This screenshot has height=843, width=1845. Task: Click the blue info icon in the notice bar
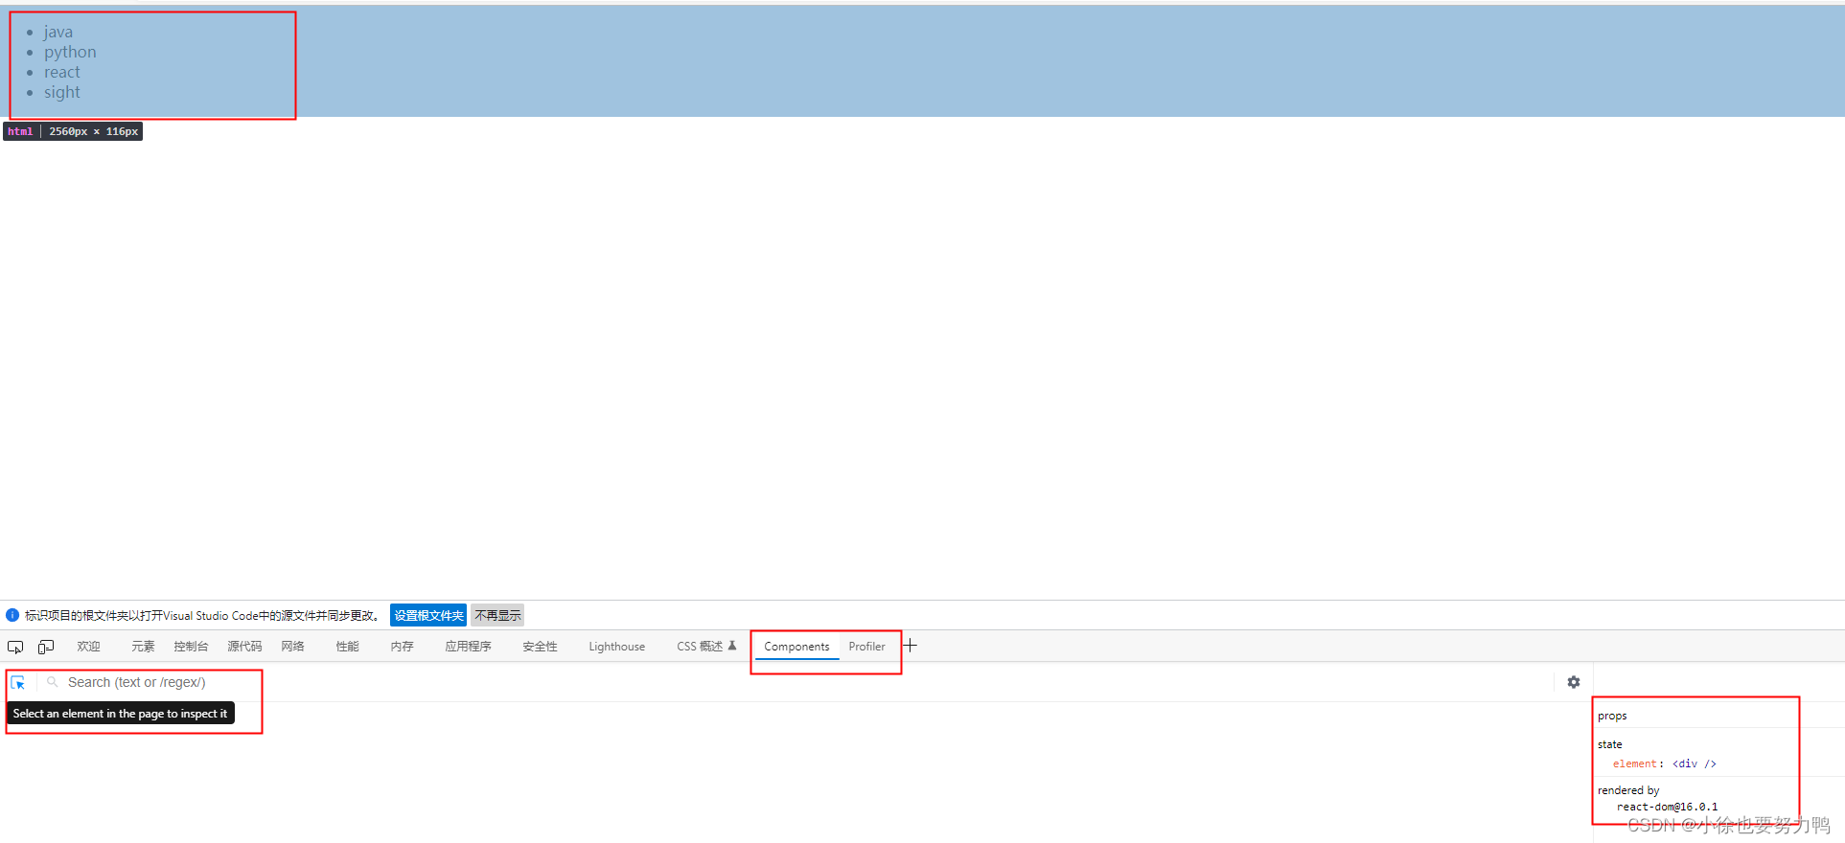click(12, 615)
